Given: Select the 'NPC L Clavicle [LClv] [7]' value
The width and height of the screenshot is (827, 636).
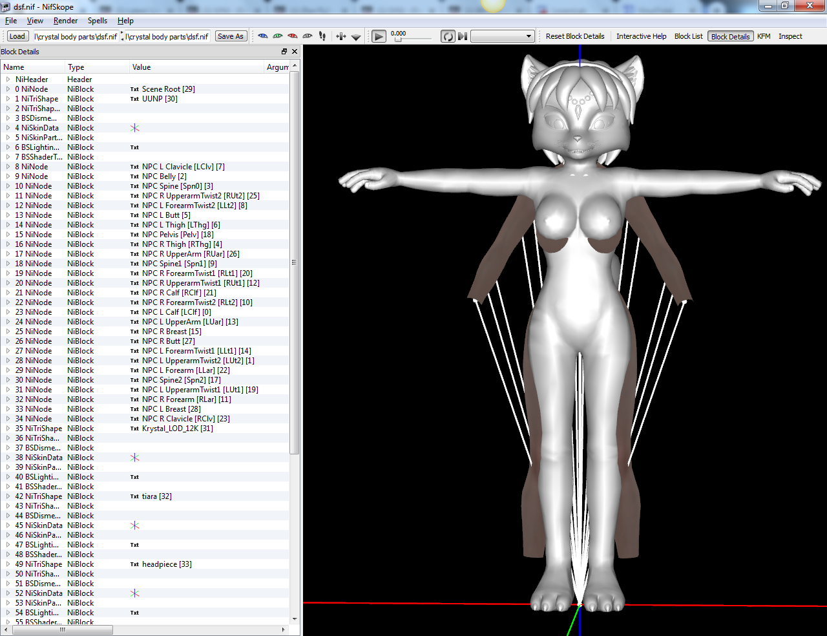Looking at the screenshot, I should coord(183,167).
